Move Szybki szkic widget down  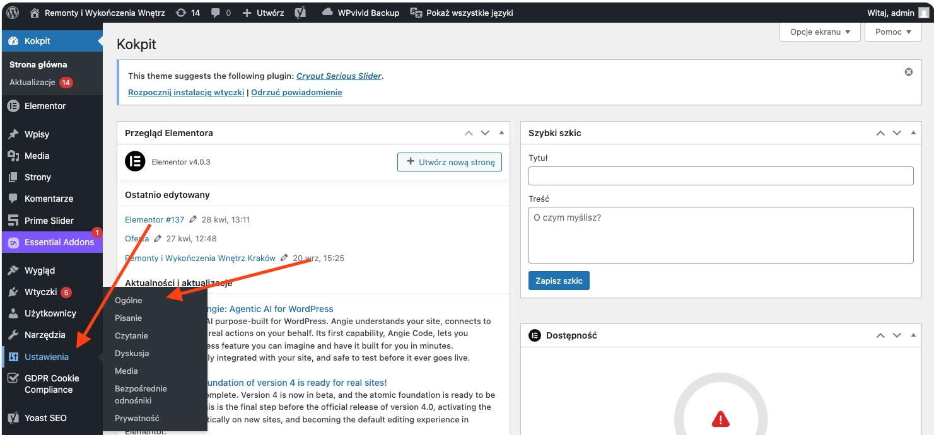pos(897,133)
